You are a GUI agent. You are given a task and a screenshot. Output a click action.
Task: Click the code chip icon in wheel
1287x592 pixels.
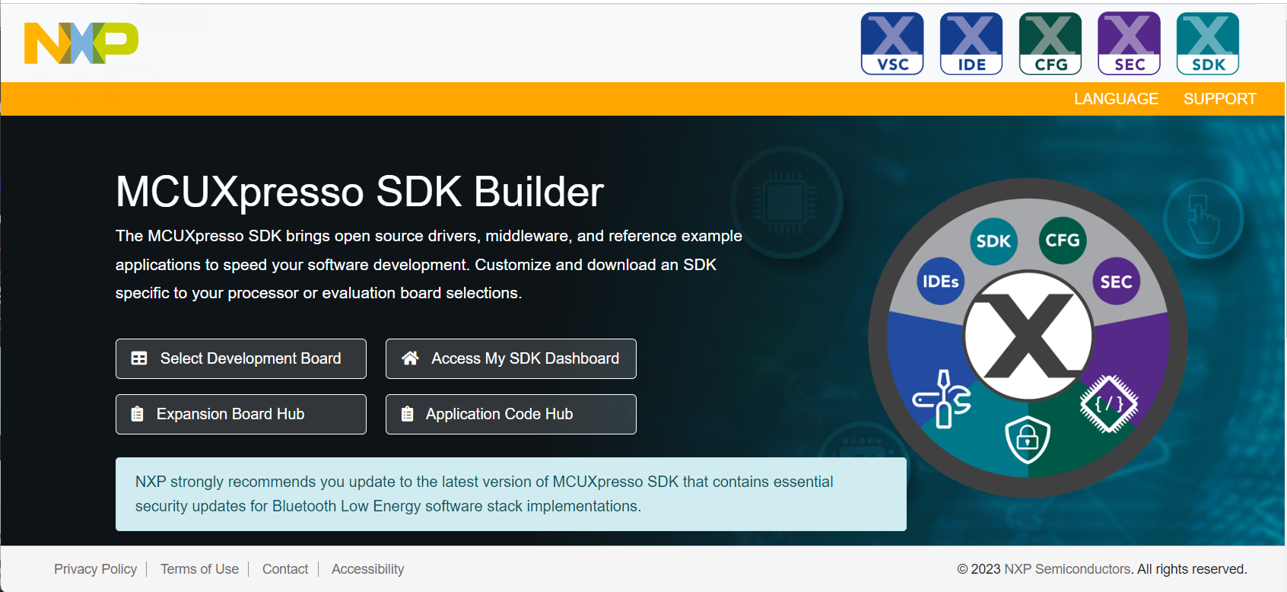click(x=1109, y=403)
